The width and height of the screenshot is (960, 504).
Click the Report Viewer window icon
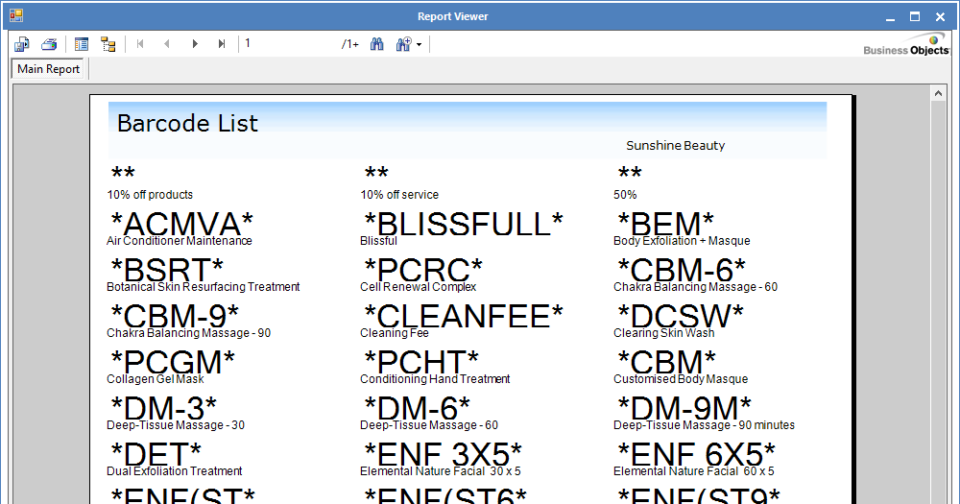(x=15, y=15)
